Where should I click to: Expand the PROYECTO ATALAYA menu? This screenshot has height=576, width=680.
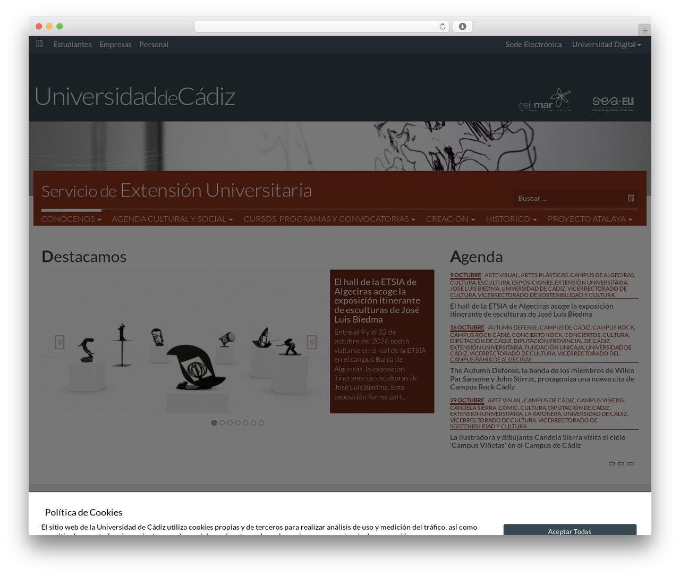pos(590,219)
